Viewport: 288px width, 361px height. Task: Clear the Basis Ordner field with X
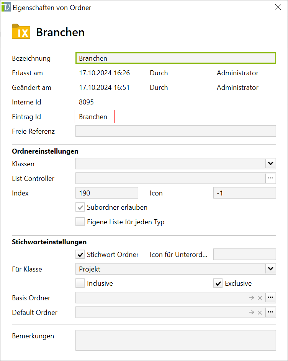(x=260, y=298)
